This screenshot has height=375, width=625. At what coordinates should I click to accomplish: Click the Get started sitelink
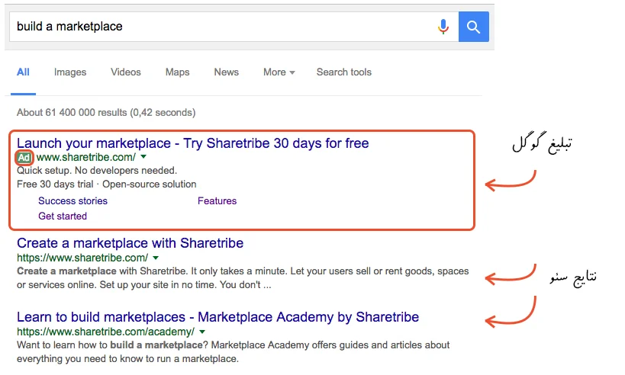tap(63, 216)
